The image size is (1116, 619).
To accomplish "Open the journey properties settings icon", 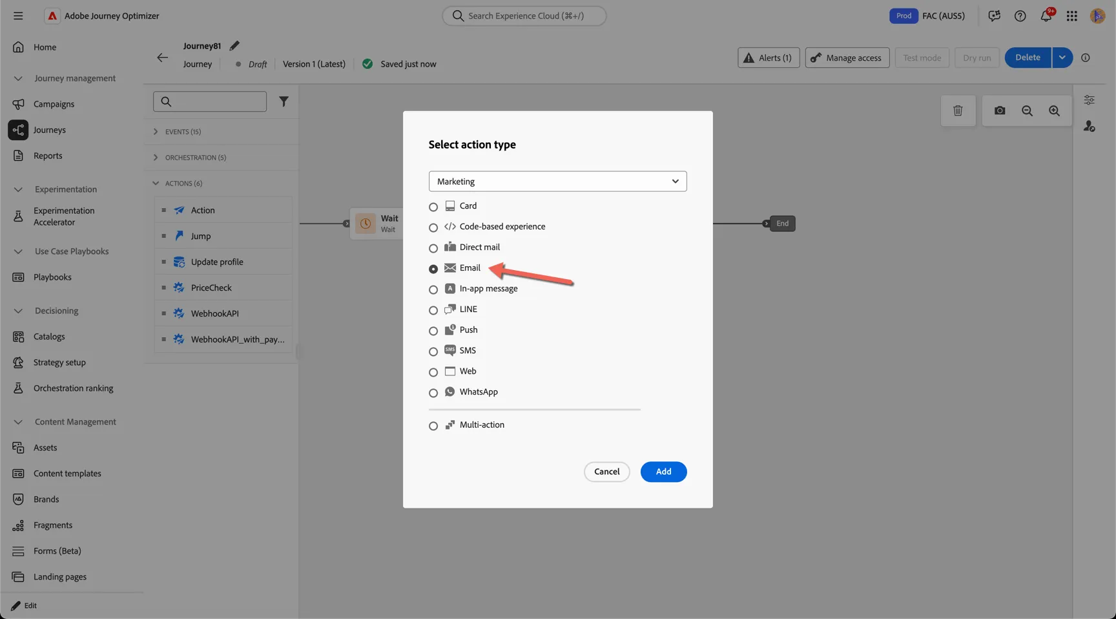I will pyautogui.click(x=1089, y=100).
